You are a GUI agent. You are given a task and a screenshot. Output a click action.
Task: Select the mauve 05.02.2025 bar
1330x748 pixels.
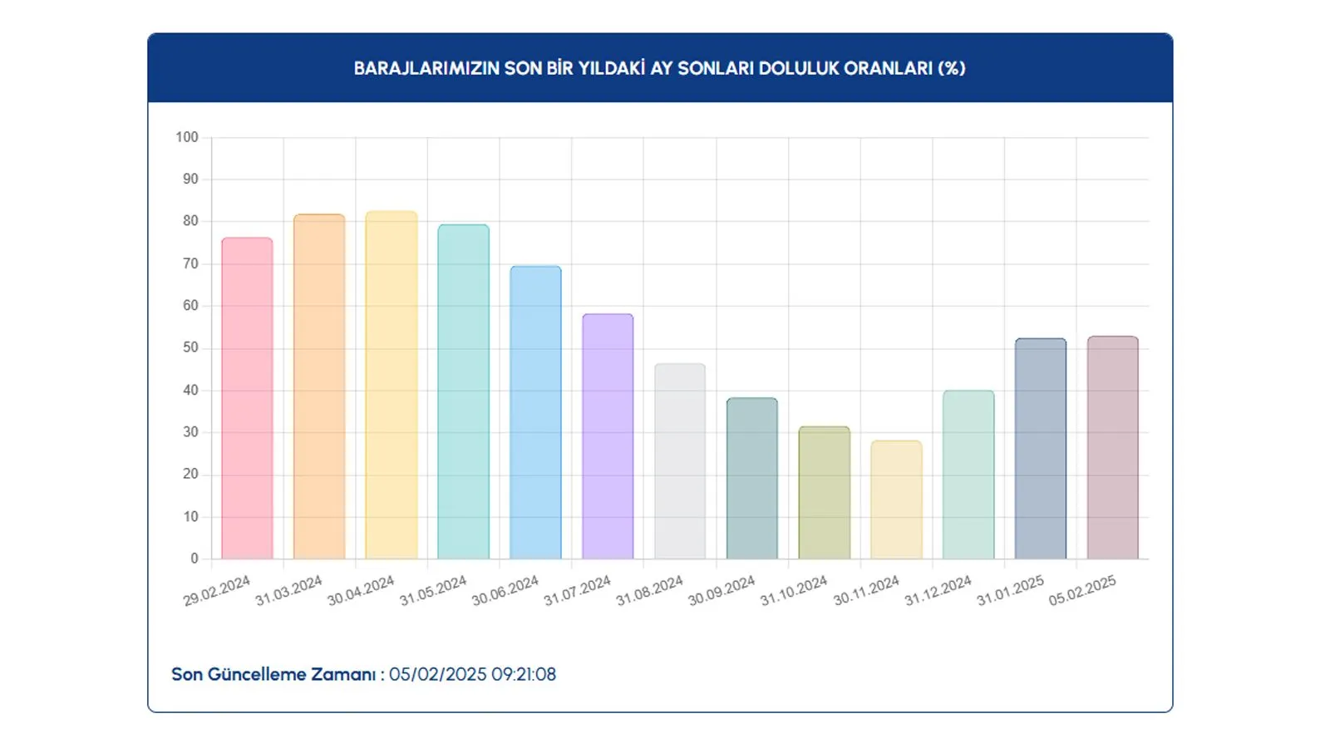tap(1113, 447)
